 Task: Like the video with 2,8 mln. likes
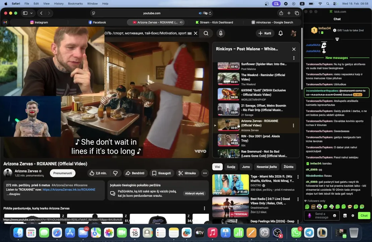pyautogui.click(x=98, y=173)
